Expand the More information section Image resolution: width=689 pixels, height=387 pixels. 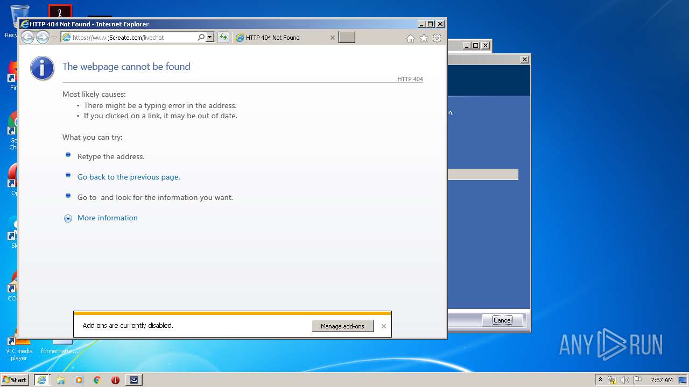point(68,218)
